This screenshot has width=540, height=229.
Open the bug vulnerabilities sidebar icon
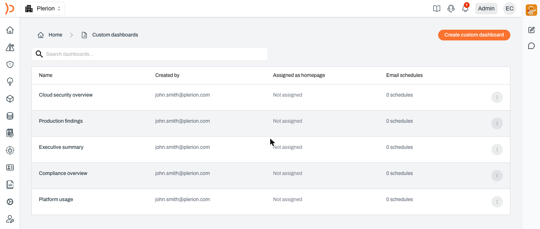coord(10,150)
